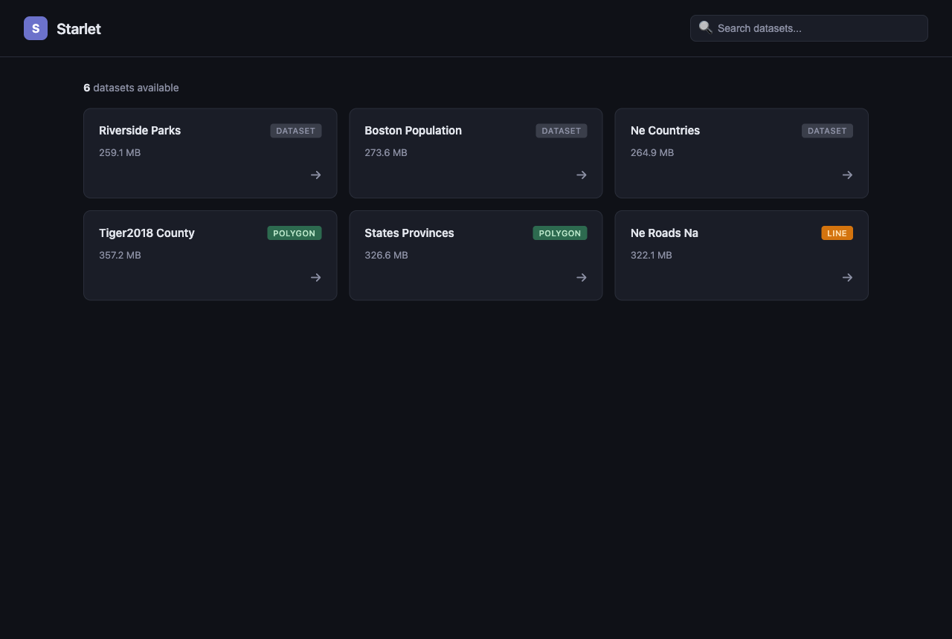Select the Riverside Parks dataset title
952x639 pixels.
(x=140, y=130)
